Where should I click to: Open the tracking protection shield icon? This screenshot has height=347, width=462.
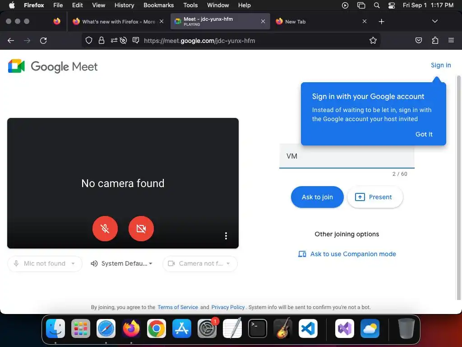[89, 40]
